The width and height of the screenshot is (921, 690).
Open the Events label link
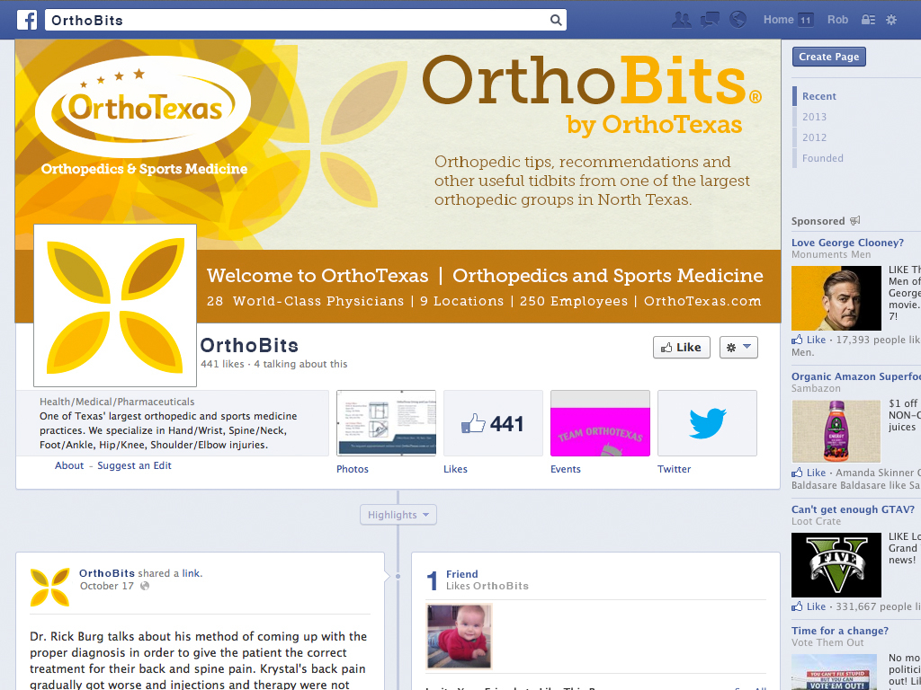565,469
